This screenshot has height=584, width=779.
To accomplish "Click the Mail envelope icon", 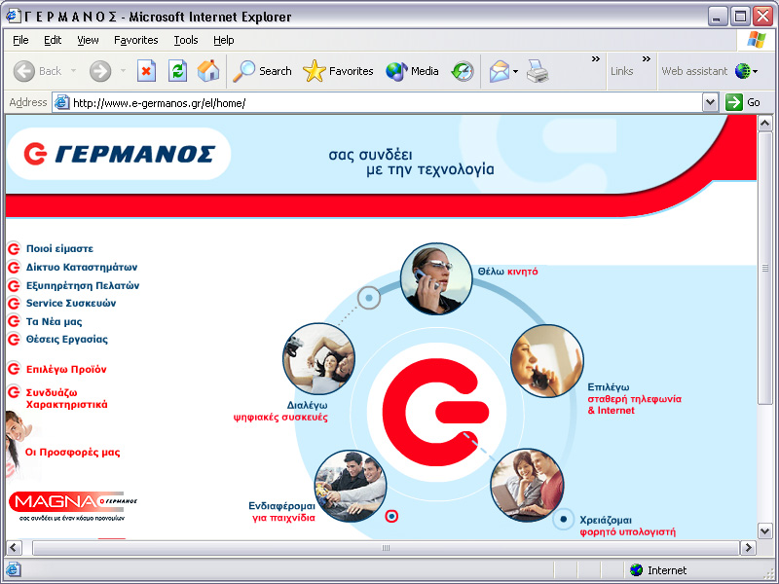I will (499, 71).
